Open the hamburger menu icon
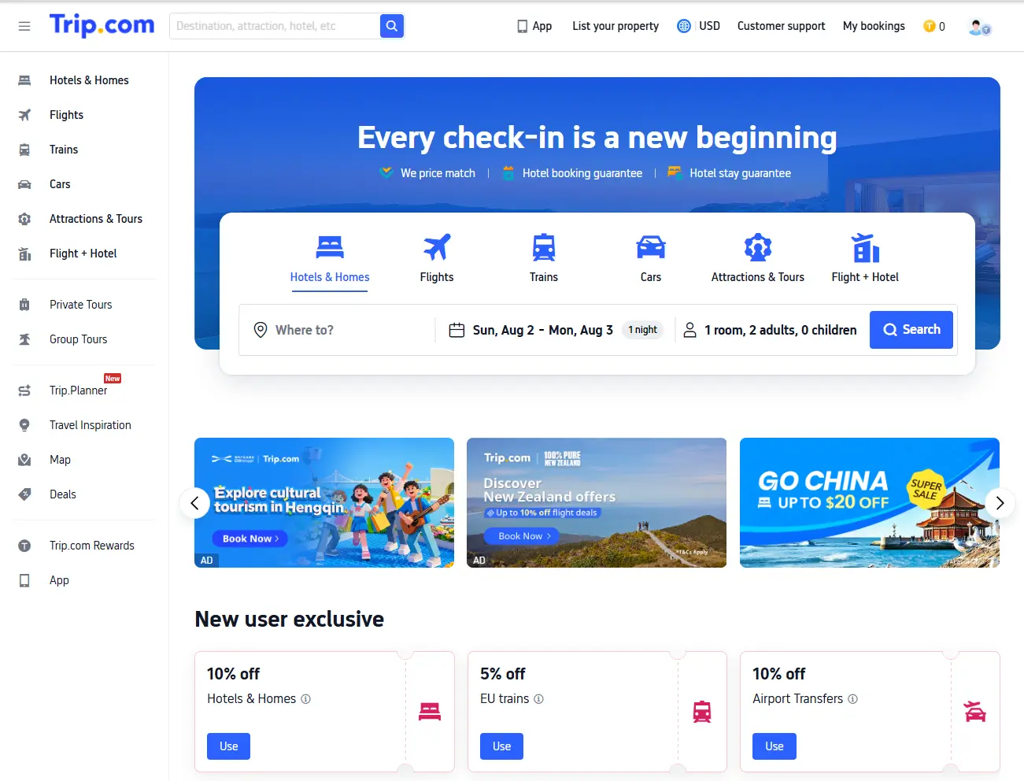Image resolution: width=1024 pixels, height=781 pixels. click(x=24, y=26)
